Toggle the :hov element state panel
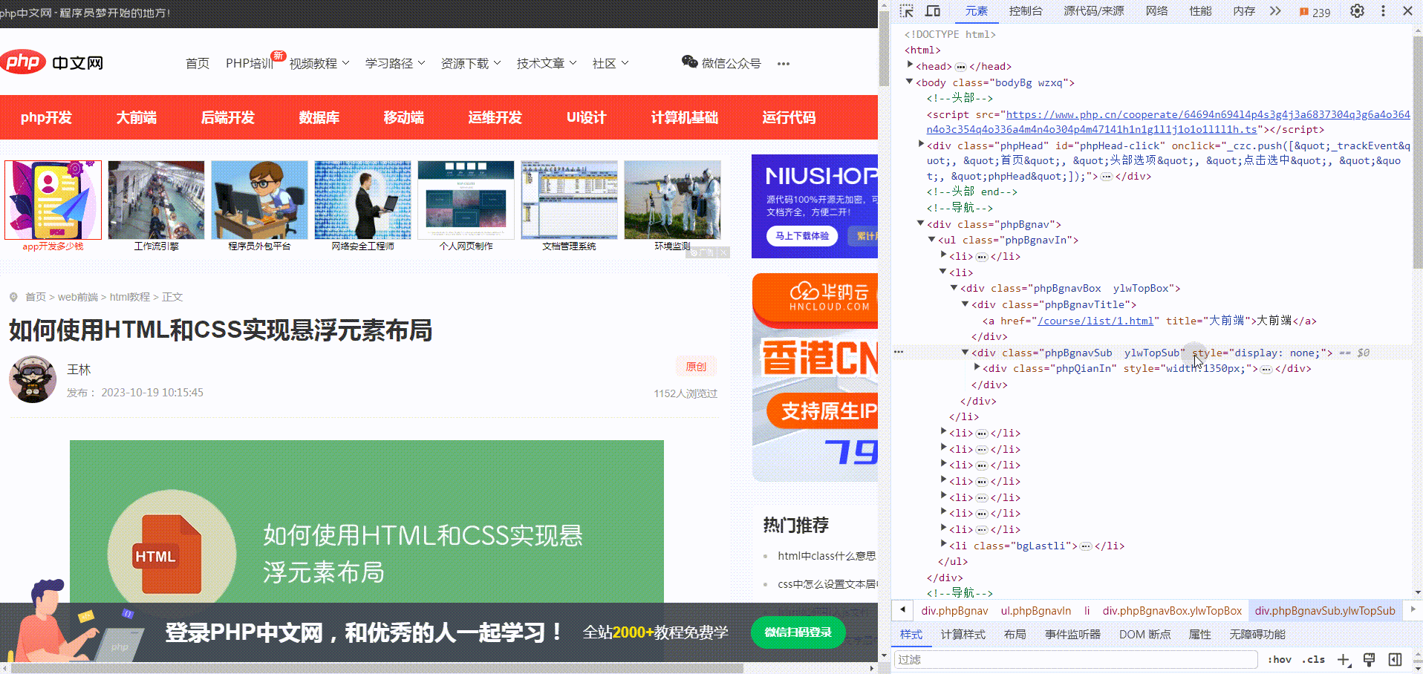The image size is (1423, 674). click(x=1279, y=659)
